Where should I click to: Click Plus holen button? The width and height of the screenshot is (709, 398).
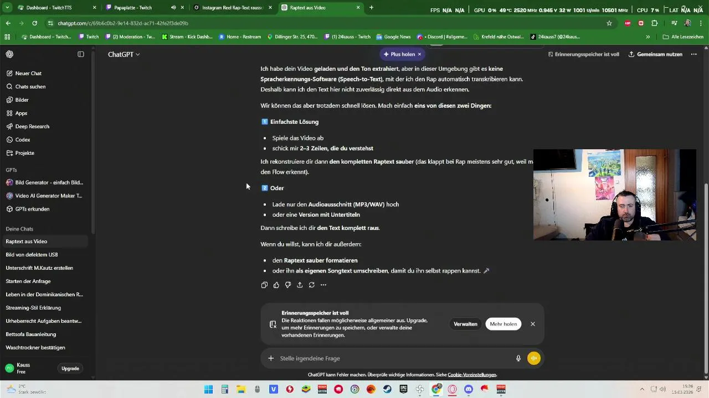399,54
